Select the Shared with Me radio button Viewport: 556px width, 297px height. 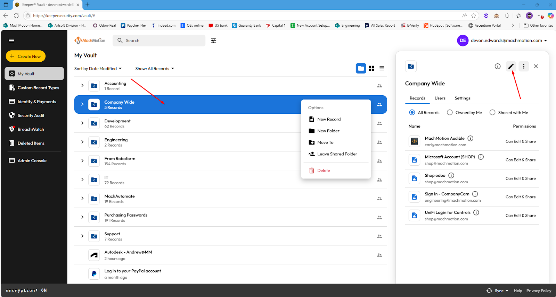tap(492, 112)
